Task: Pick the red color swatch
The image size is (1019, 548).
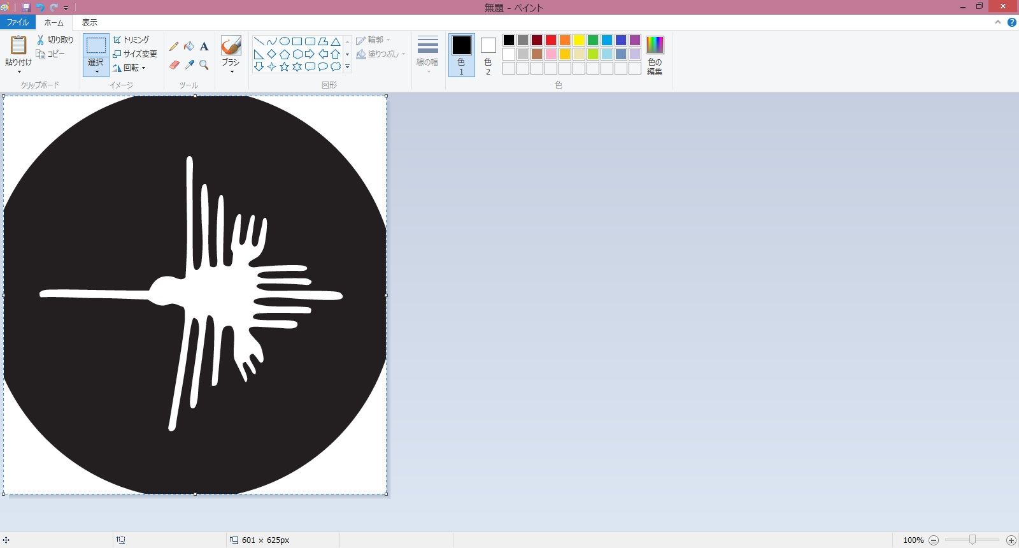Action: click(551, 40)
